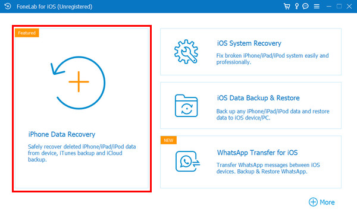Click the FoneLab logo icon in title bar
Image resolution: width=357 pixels, height=215 pixels.
8,7
